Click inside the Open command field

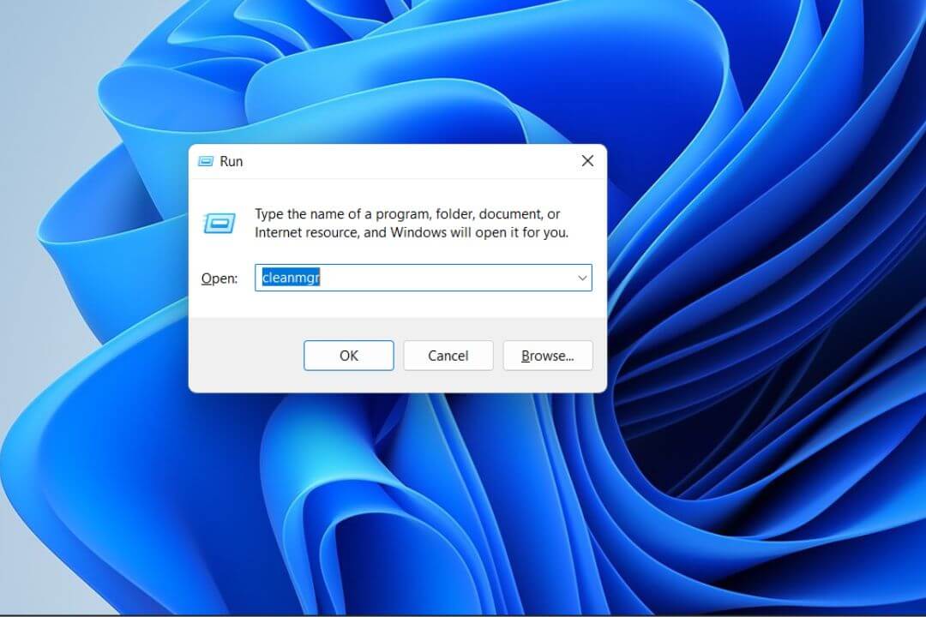coord(403,278)
